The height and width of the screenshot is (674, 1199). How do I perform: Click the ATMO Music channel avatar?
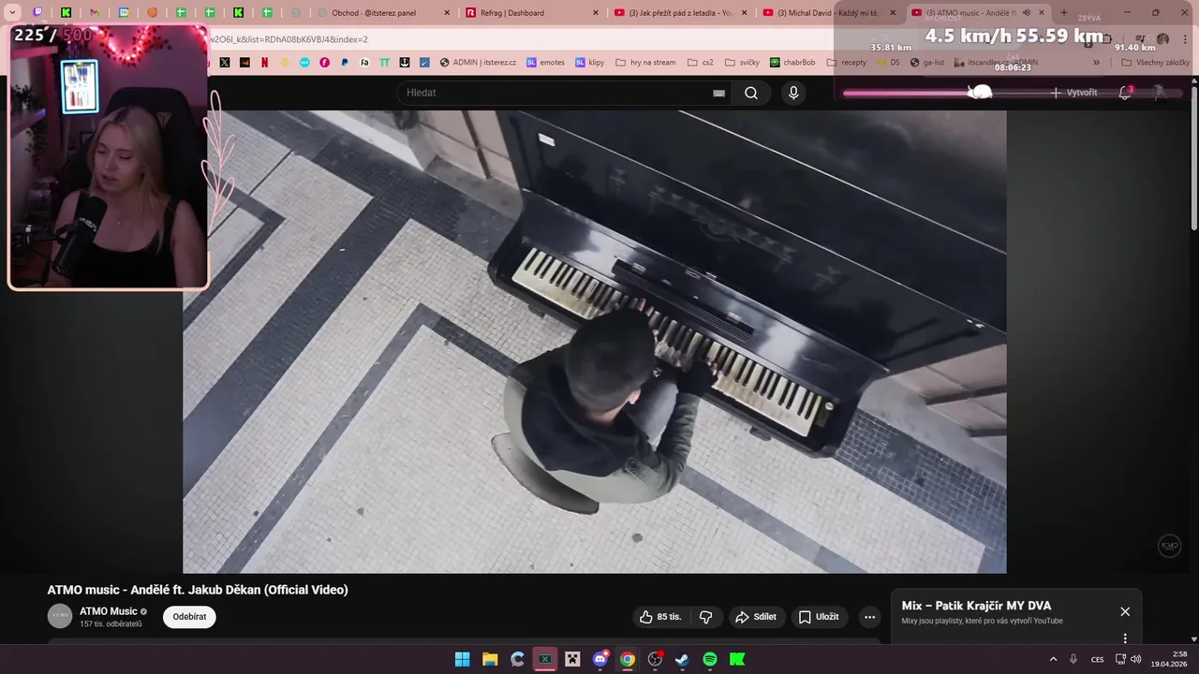60,616
